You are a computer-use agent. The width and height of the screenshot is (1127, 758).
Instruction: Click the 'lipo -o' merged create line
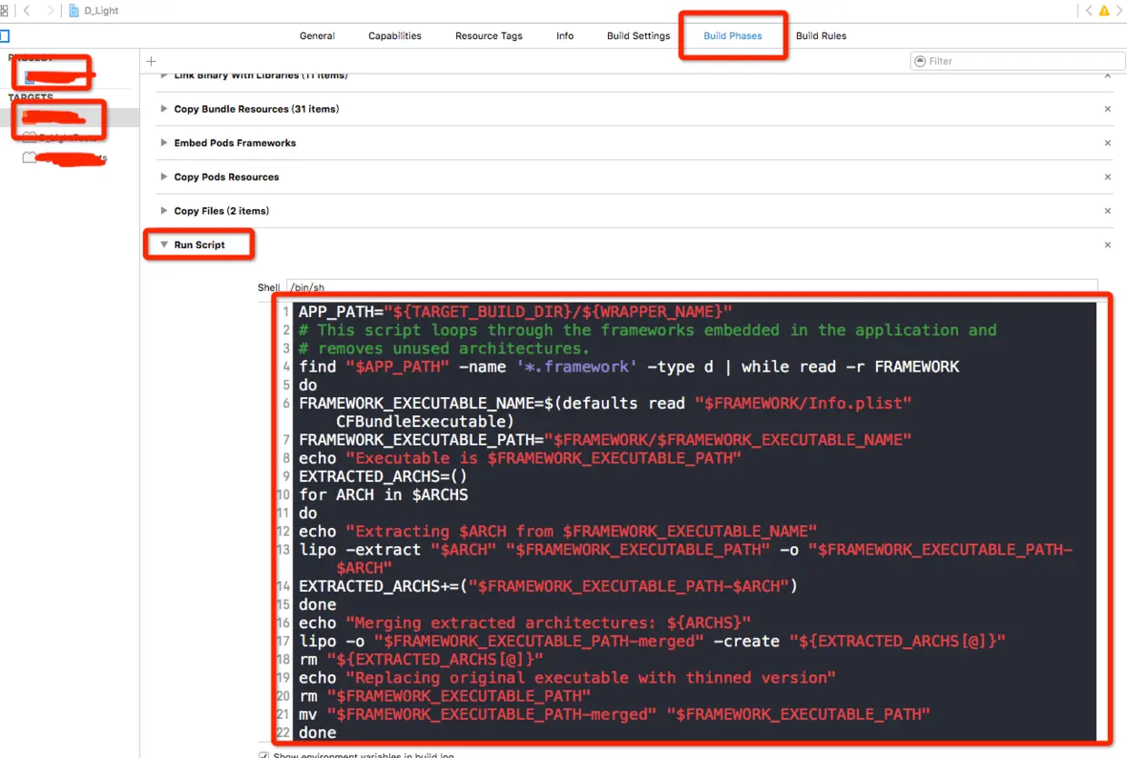coord(653,641)
